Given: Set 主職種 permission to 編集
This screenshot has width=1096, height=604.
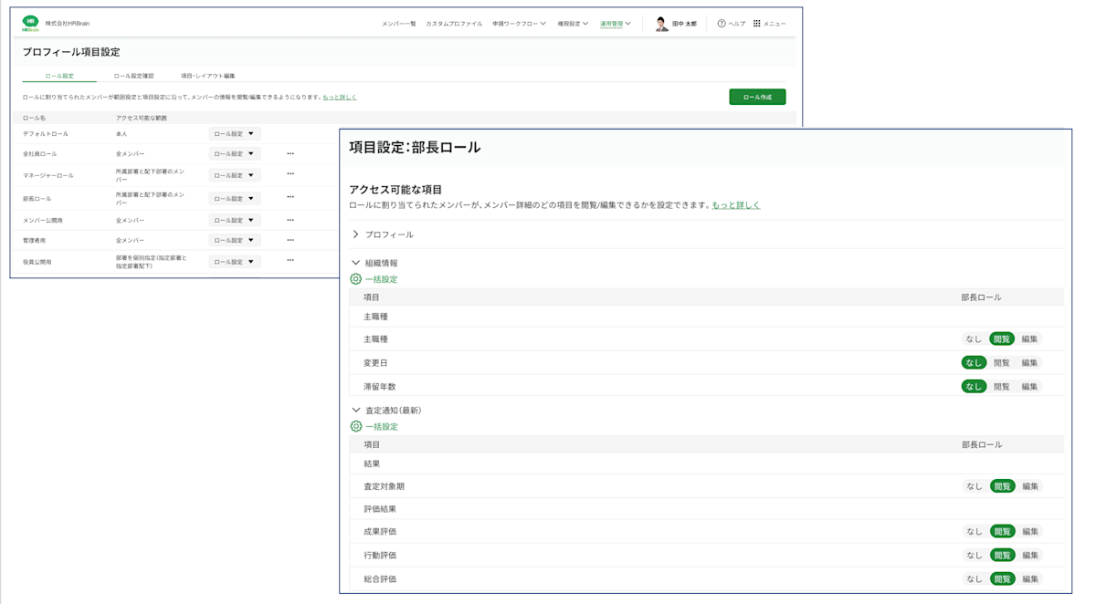Looking at the screenshot, I should click(1029, 338).
